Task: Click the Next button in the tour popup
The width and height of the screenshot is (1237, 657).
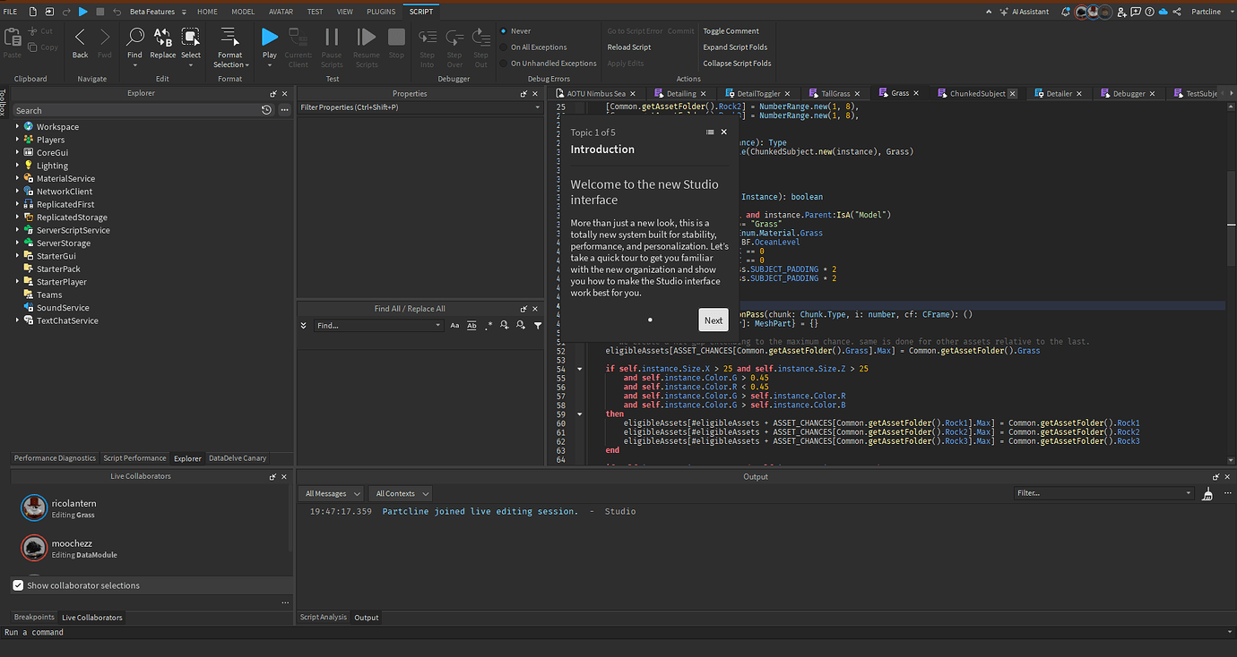Action: (x=713, y=319)
